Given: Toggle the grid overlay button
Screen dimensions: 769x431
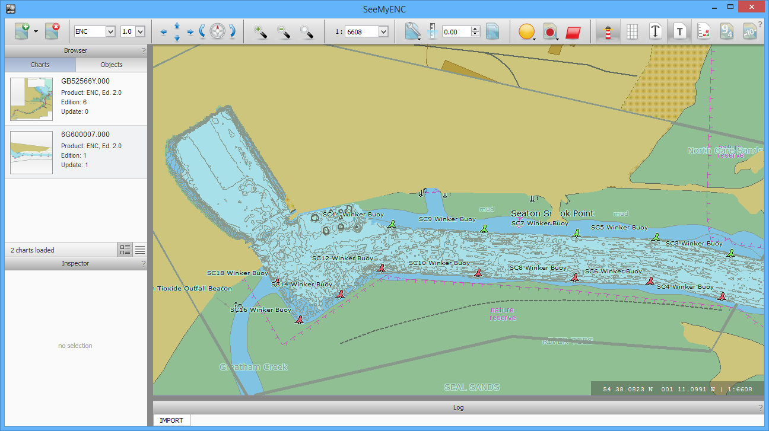Looking at the screenshot, I should (632, 31).
